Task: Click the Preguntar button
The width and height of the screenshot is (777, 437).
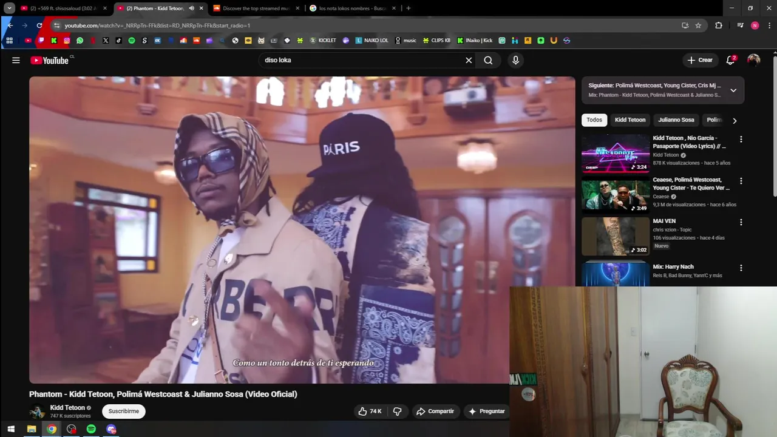Action: point(486,411)
